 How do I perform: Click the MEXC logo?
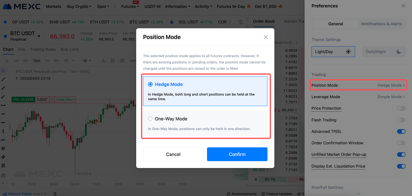coord(22,6)
